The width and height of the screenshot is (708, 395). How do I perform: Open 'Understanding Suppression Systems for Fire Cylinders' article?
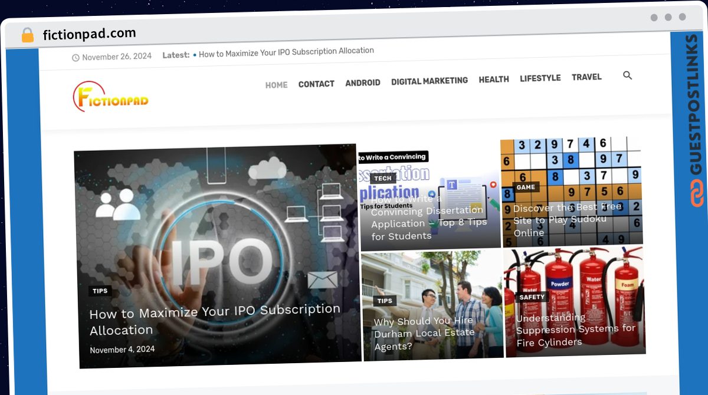[x=576, y=330]
